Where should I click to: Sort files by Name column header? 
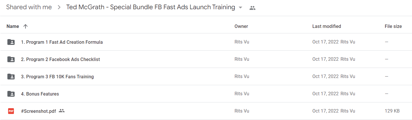point(13,26)
